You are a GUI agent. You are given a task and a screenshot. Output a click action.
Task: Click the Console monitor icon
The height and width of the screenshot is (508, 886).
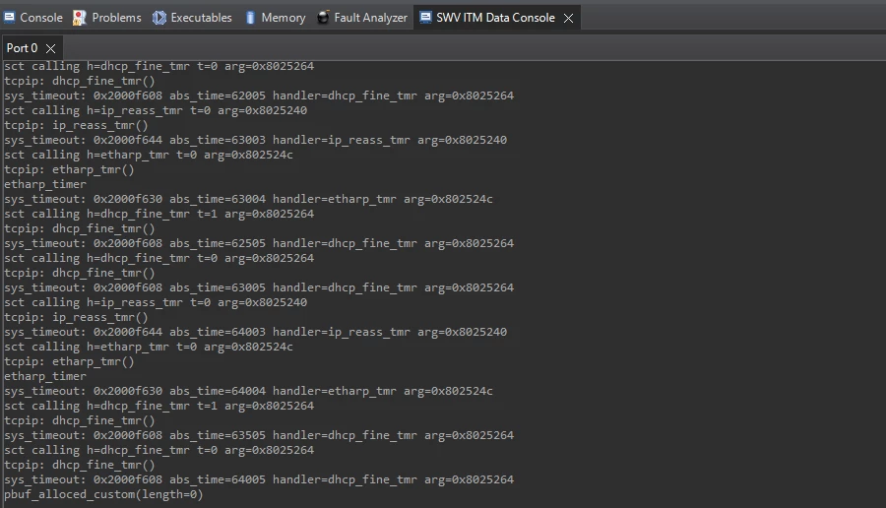click(x=9, y=18)
